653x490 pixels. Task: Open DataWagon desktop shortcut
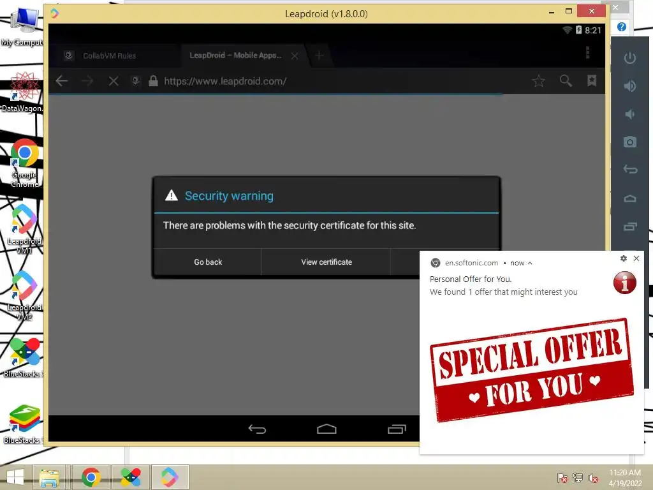coord(24,93)
